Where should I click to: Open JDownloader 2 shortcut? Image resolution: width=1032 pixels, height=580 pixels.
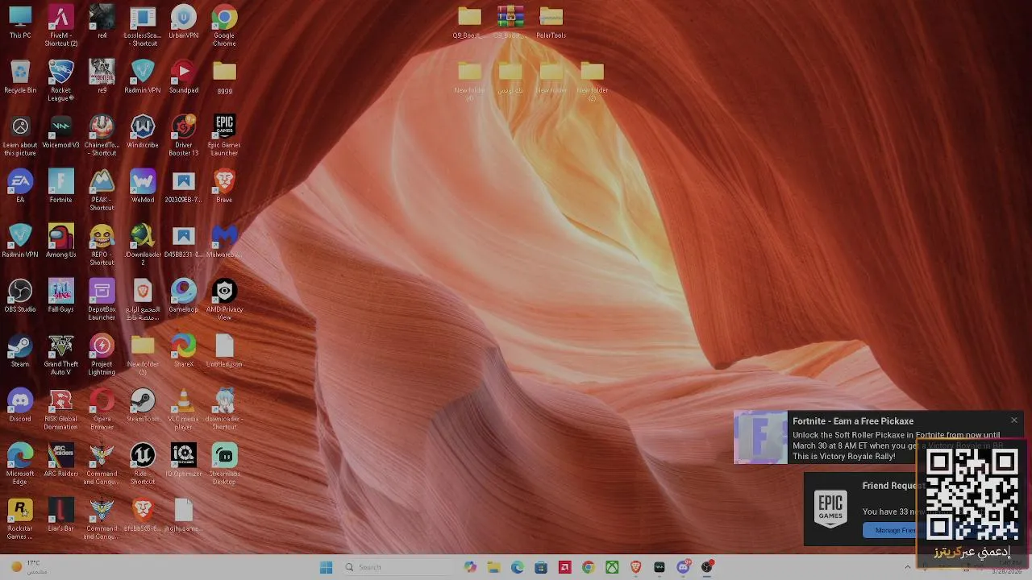coord(143,243)
